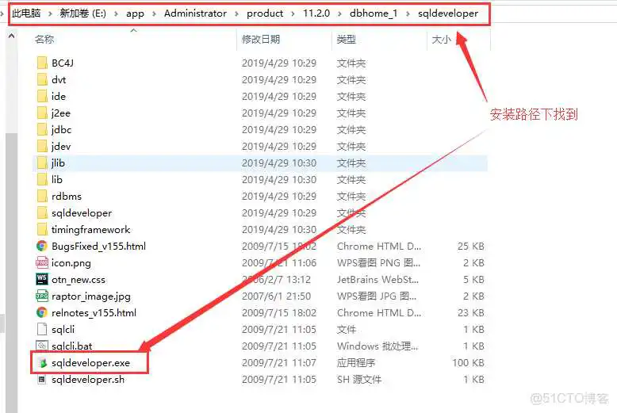Click the ide folder icon
This screenshot has height=413, width=617.
pos(42,97)
